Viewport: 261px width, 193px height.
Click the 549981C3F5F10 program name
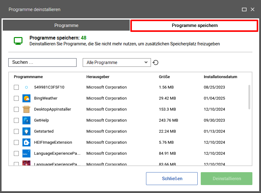pos(49,87)
